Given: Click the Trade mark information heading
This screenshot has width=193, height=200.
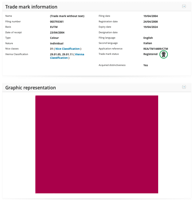Looking at the screenshot, I should 31,7.
